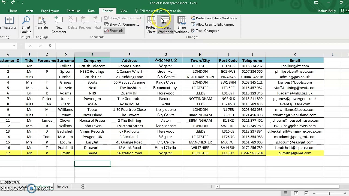Select column L header
Image resolution: width=349 pixels, height=196 pixels.
click(332, 55)
